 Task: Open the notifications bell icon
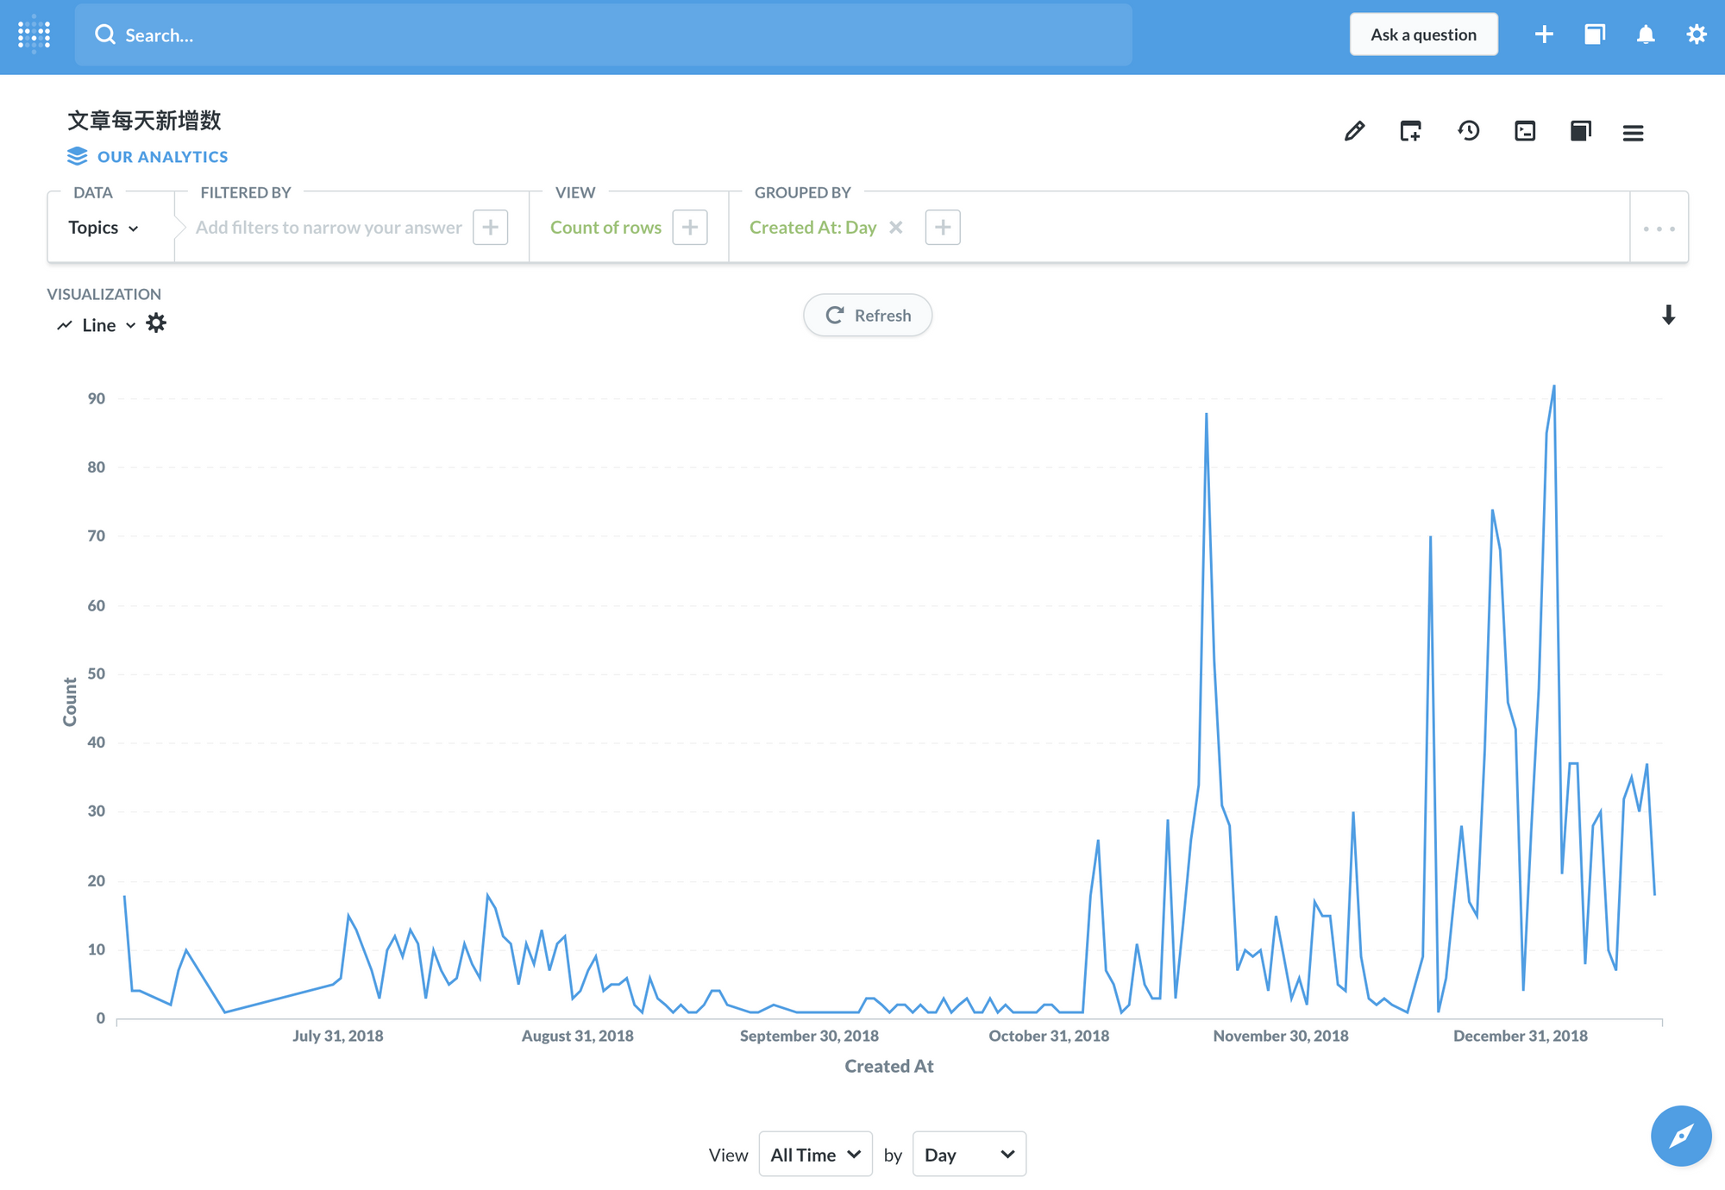point(1645,34)
